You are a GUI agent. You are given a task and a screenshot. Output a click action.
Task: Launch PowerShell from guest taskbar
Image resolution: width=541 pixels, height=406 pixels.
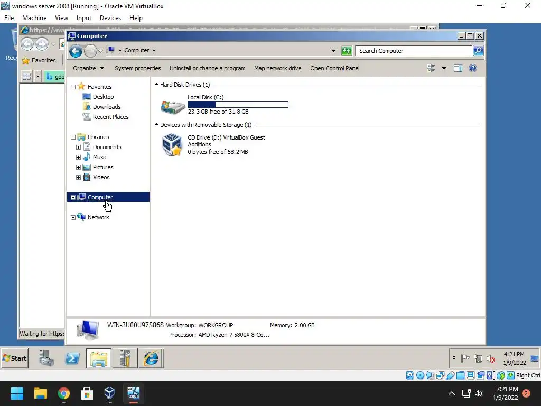coord(72,358)
